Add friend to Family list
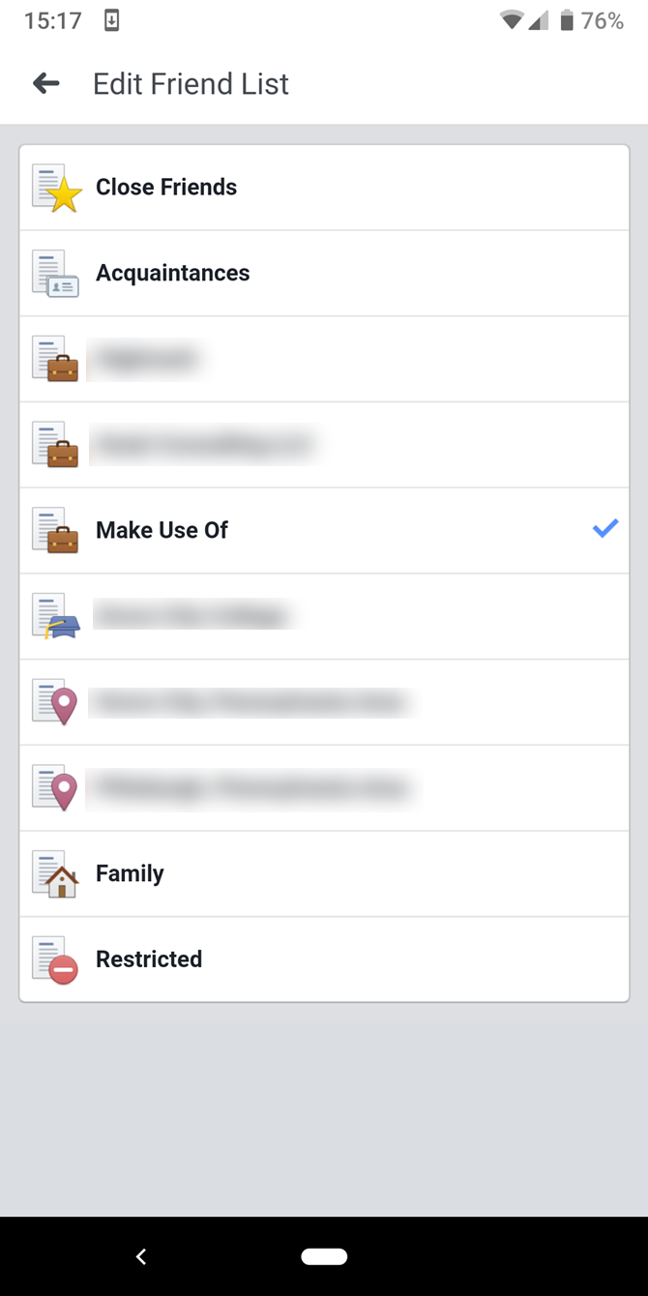 point(324,874)
